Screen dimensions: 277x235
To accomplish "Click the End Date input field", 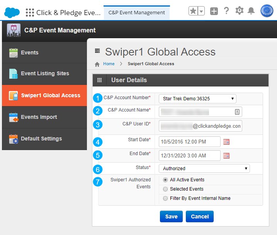I will pos(190,156).
